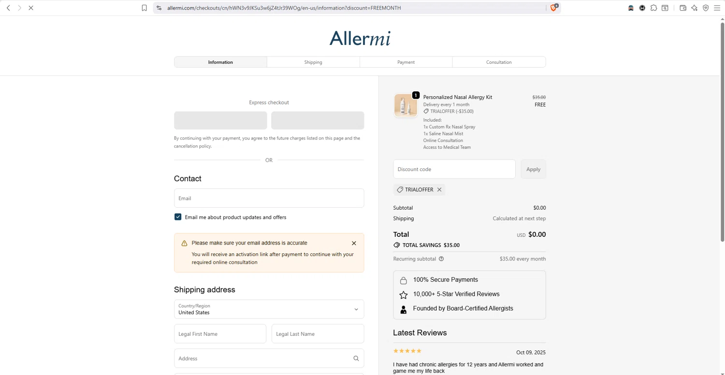725x375 pixels.
Task: Click the Legal Last Name field
Action: [x=318, y=334]
